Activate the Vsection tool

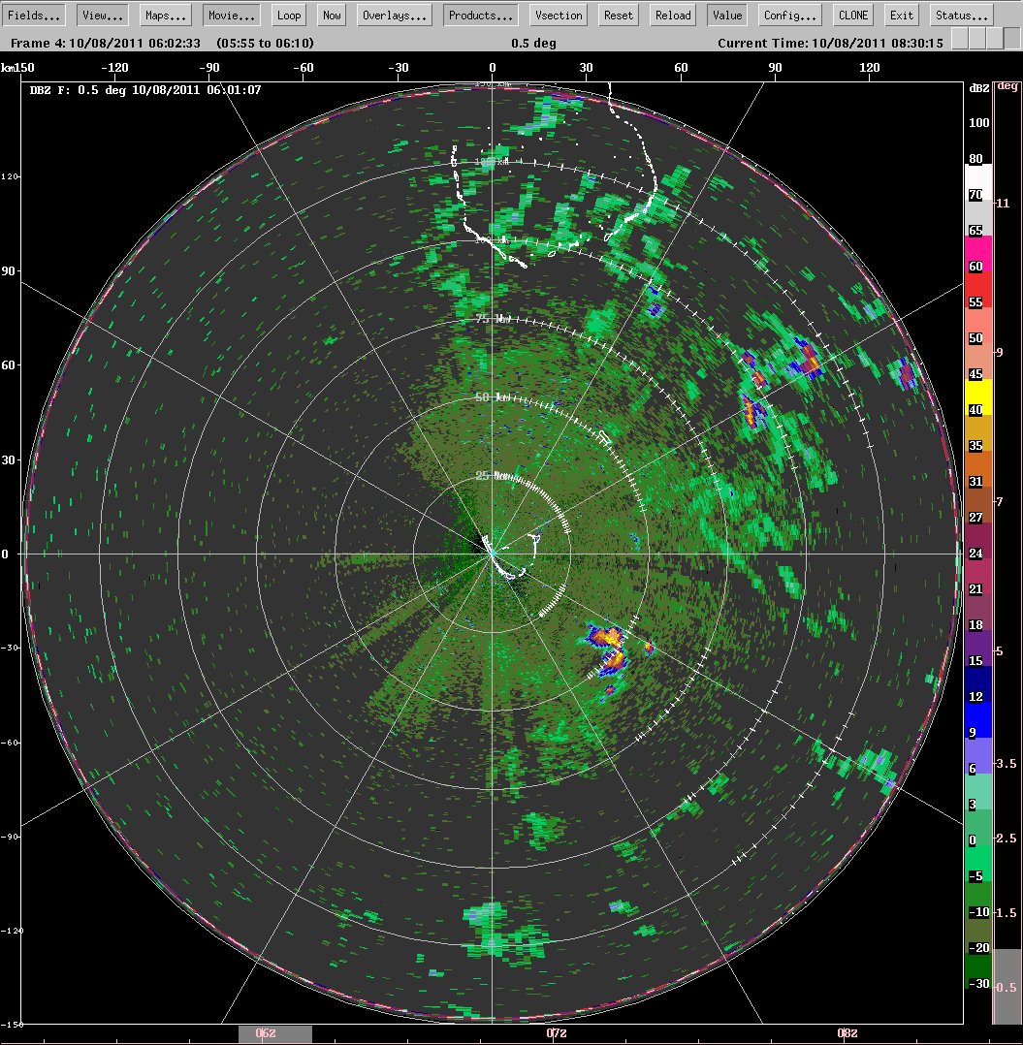559,16
